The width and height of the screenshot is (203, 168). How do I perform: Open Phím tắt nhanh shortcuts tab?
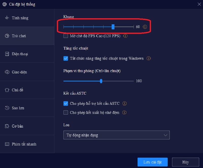click(x=27, y=144)
